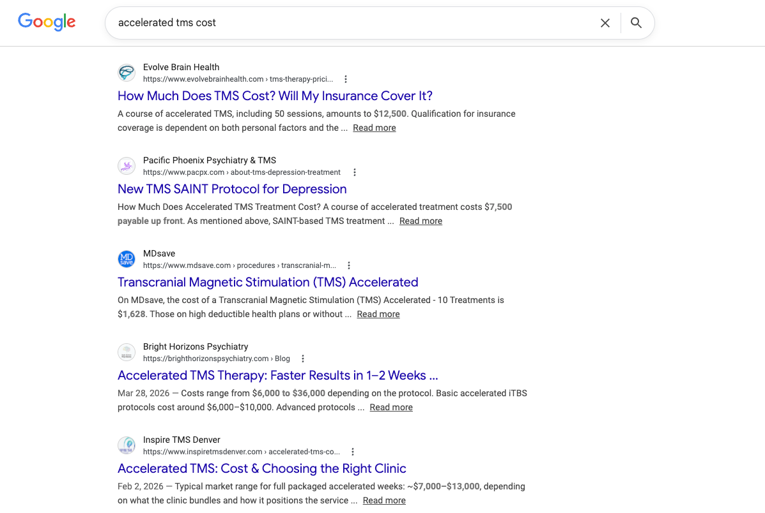Click the Bright Horizons Psychiatry favicon
Viewport: 765px width, 513px height.
click(127, 352)
